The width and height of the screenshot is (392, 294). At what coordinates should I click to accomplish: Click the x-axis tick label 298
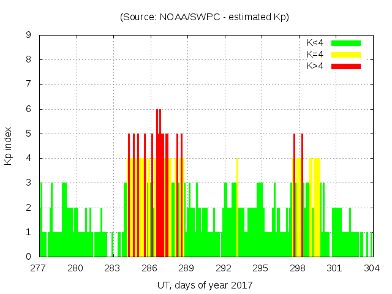pyautogui.click(x=298, y=268)
